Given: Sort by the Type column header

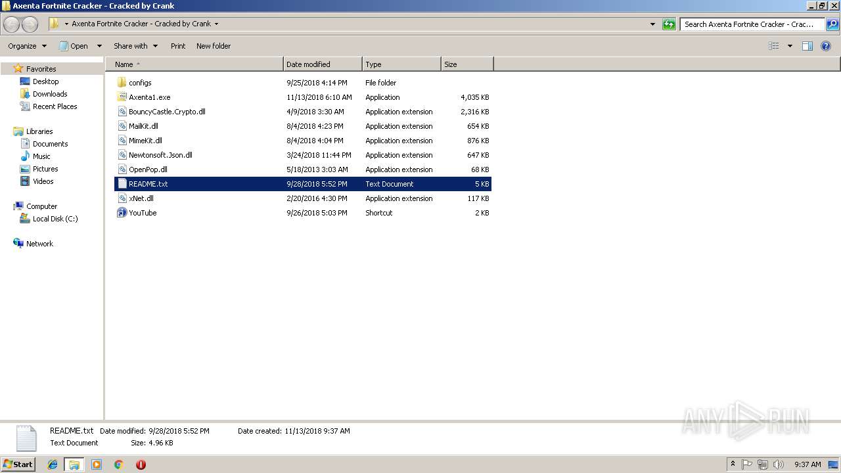Looking at the screenshot, I should click(x=401, y=64).
